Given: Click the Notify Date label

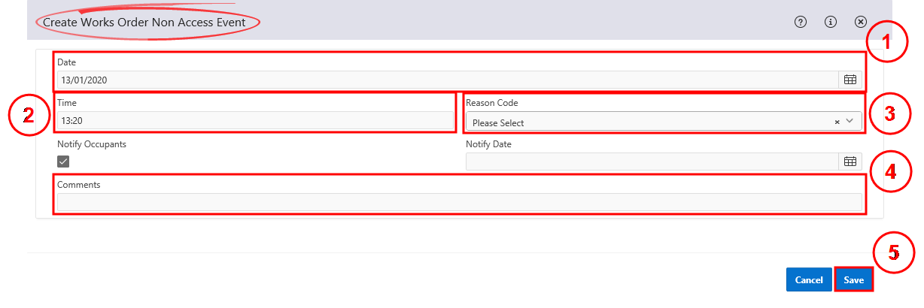Looking at the screenshot, I should pyautogui.click(x=488, y=144).
